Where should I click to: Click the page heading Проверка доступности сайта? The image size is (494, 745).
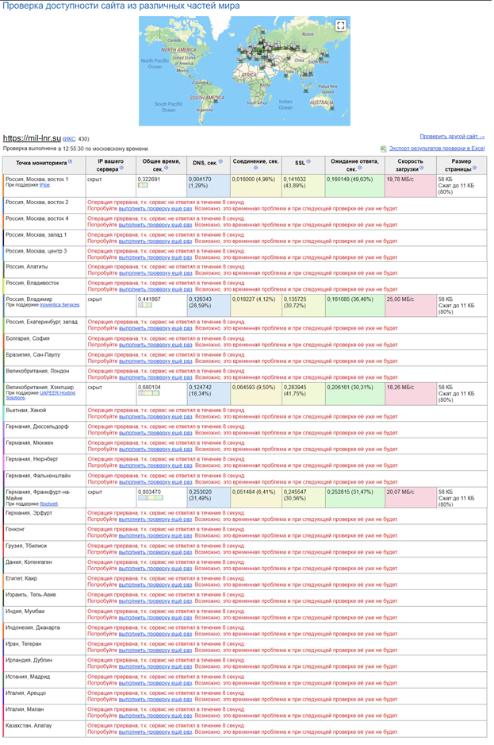pos(121,6)
